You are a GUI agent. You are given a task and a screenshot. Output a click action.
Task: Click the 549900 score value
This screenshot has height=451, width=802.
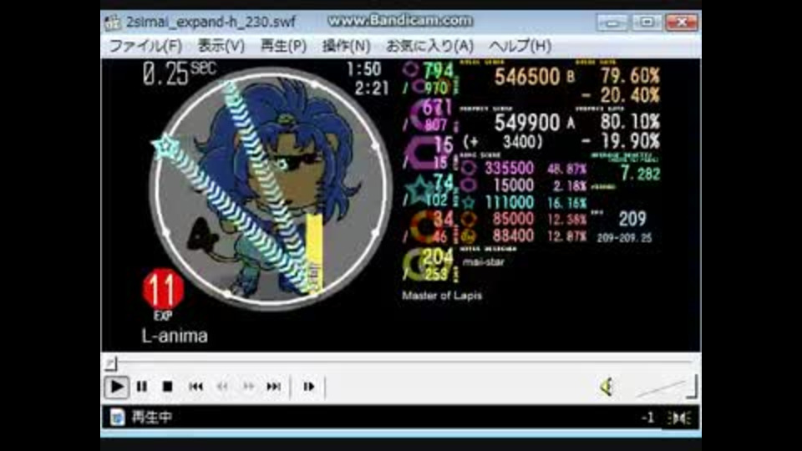coord(527,122)
